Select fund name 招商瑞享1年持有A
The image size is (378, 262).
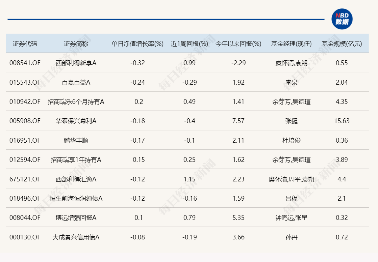pos(76,160)
